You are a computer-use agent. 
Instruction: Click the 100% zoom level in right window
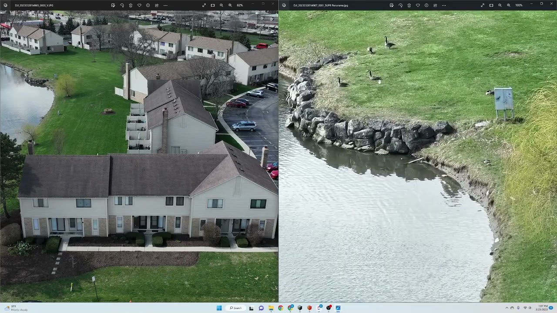[x=519, y=5]
